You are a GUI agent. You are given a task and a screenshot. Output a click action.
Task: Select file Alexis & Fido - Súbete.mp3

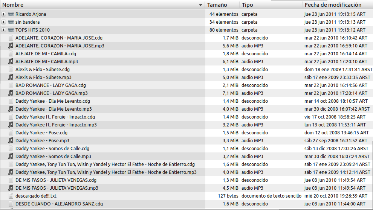pyautogui.click(x=44, y=77)
